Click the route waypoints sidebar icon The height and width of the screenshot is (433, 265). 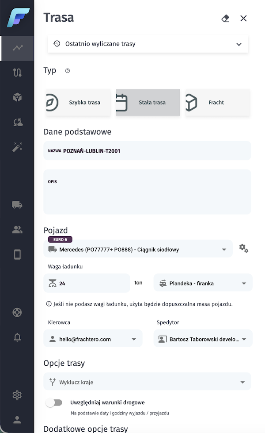17,73
